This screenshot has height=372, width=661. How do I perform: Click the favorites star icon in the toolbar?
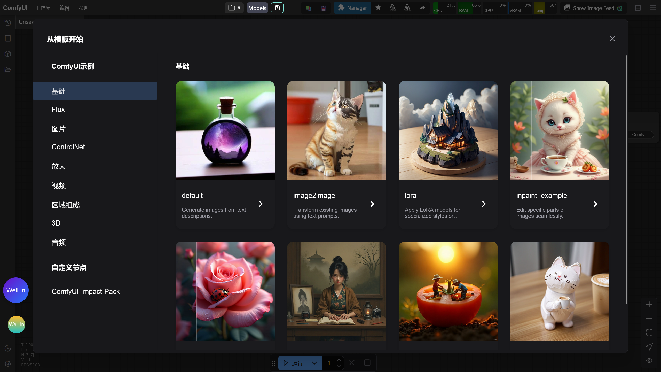(x=378, y=8)
